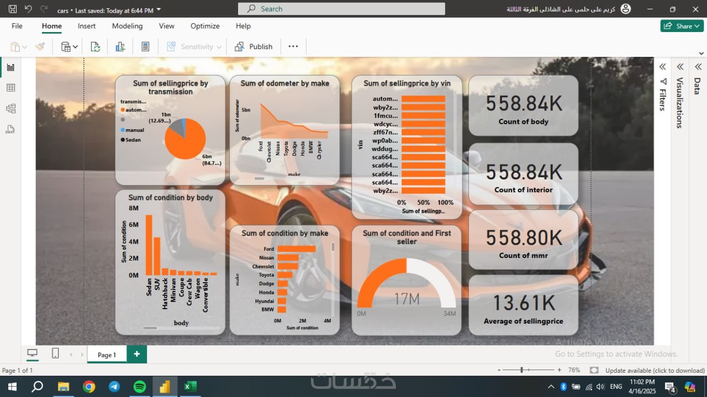Switch to Model view in left sidebar
This screenshot has height=397, width=707.
pyautogui.click(x=10, y=109)
